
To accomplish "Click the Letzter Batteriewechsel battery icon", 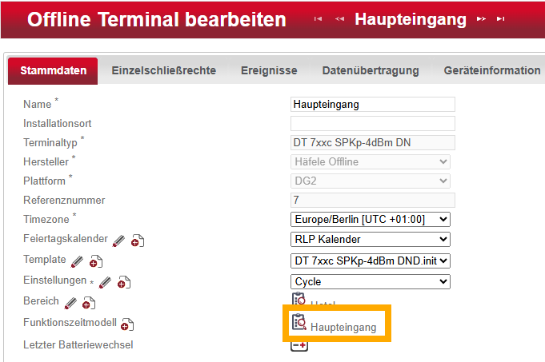I will tap(299, 345).
